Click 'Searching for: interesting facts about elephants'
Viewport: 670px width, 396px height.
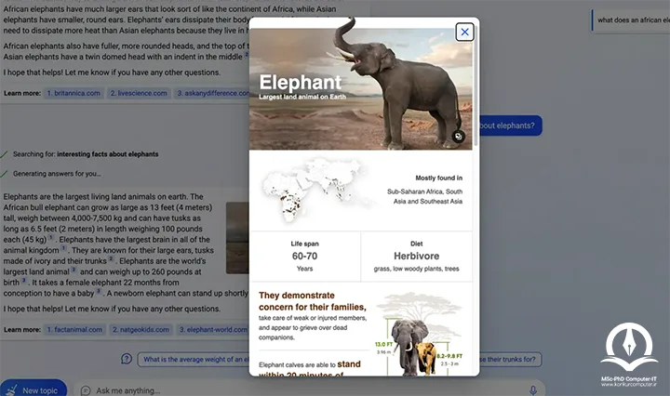[86, 154]
